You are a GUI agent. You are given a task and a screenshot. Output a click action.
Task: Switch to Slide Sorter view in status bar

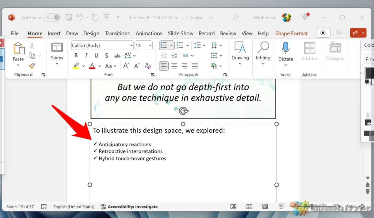click(x=249, y=207)
